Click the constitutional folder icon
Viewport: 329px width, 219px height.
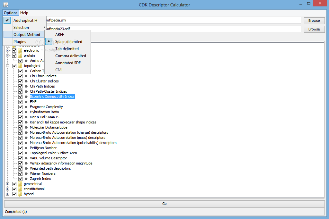20,189
